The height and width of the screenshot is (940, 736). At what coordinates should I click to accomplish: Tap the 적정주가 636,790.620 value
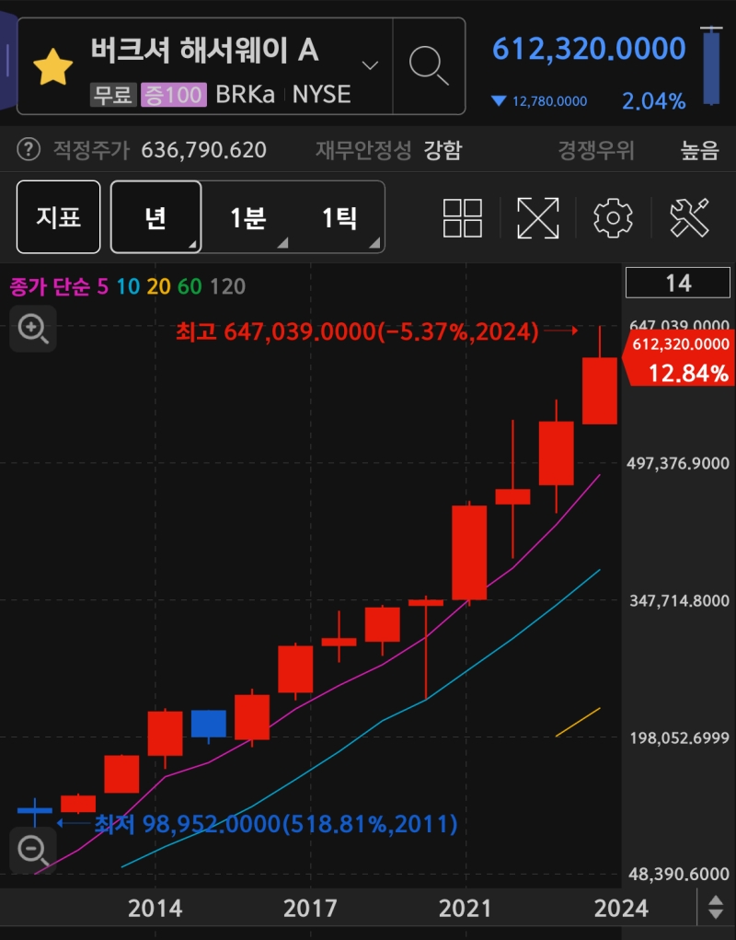click(203, 150)
